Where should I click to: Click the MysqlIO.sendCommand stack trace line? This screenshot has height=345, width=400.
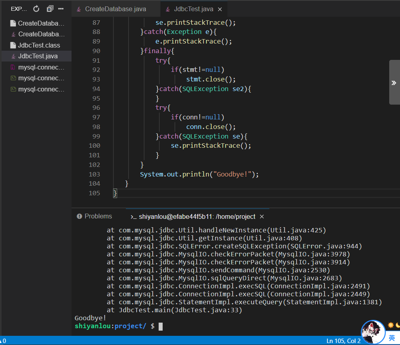click(x=218, y=270)
